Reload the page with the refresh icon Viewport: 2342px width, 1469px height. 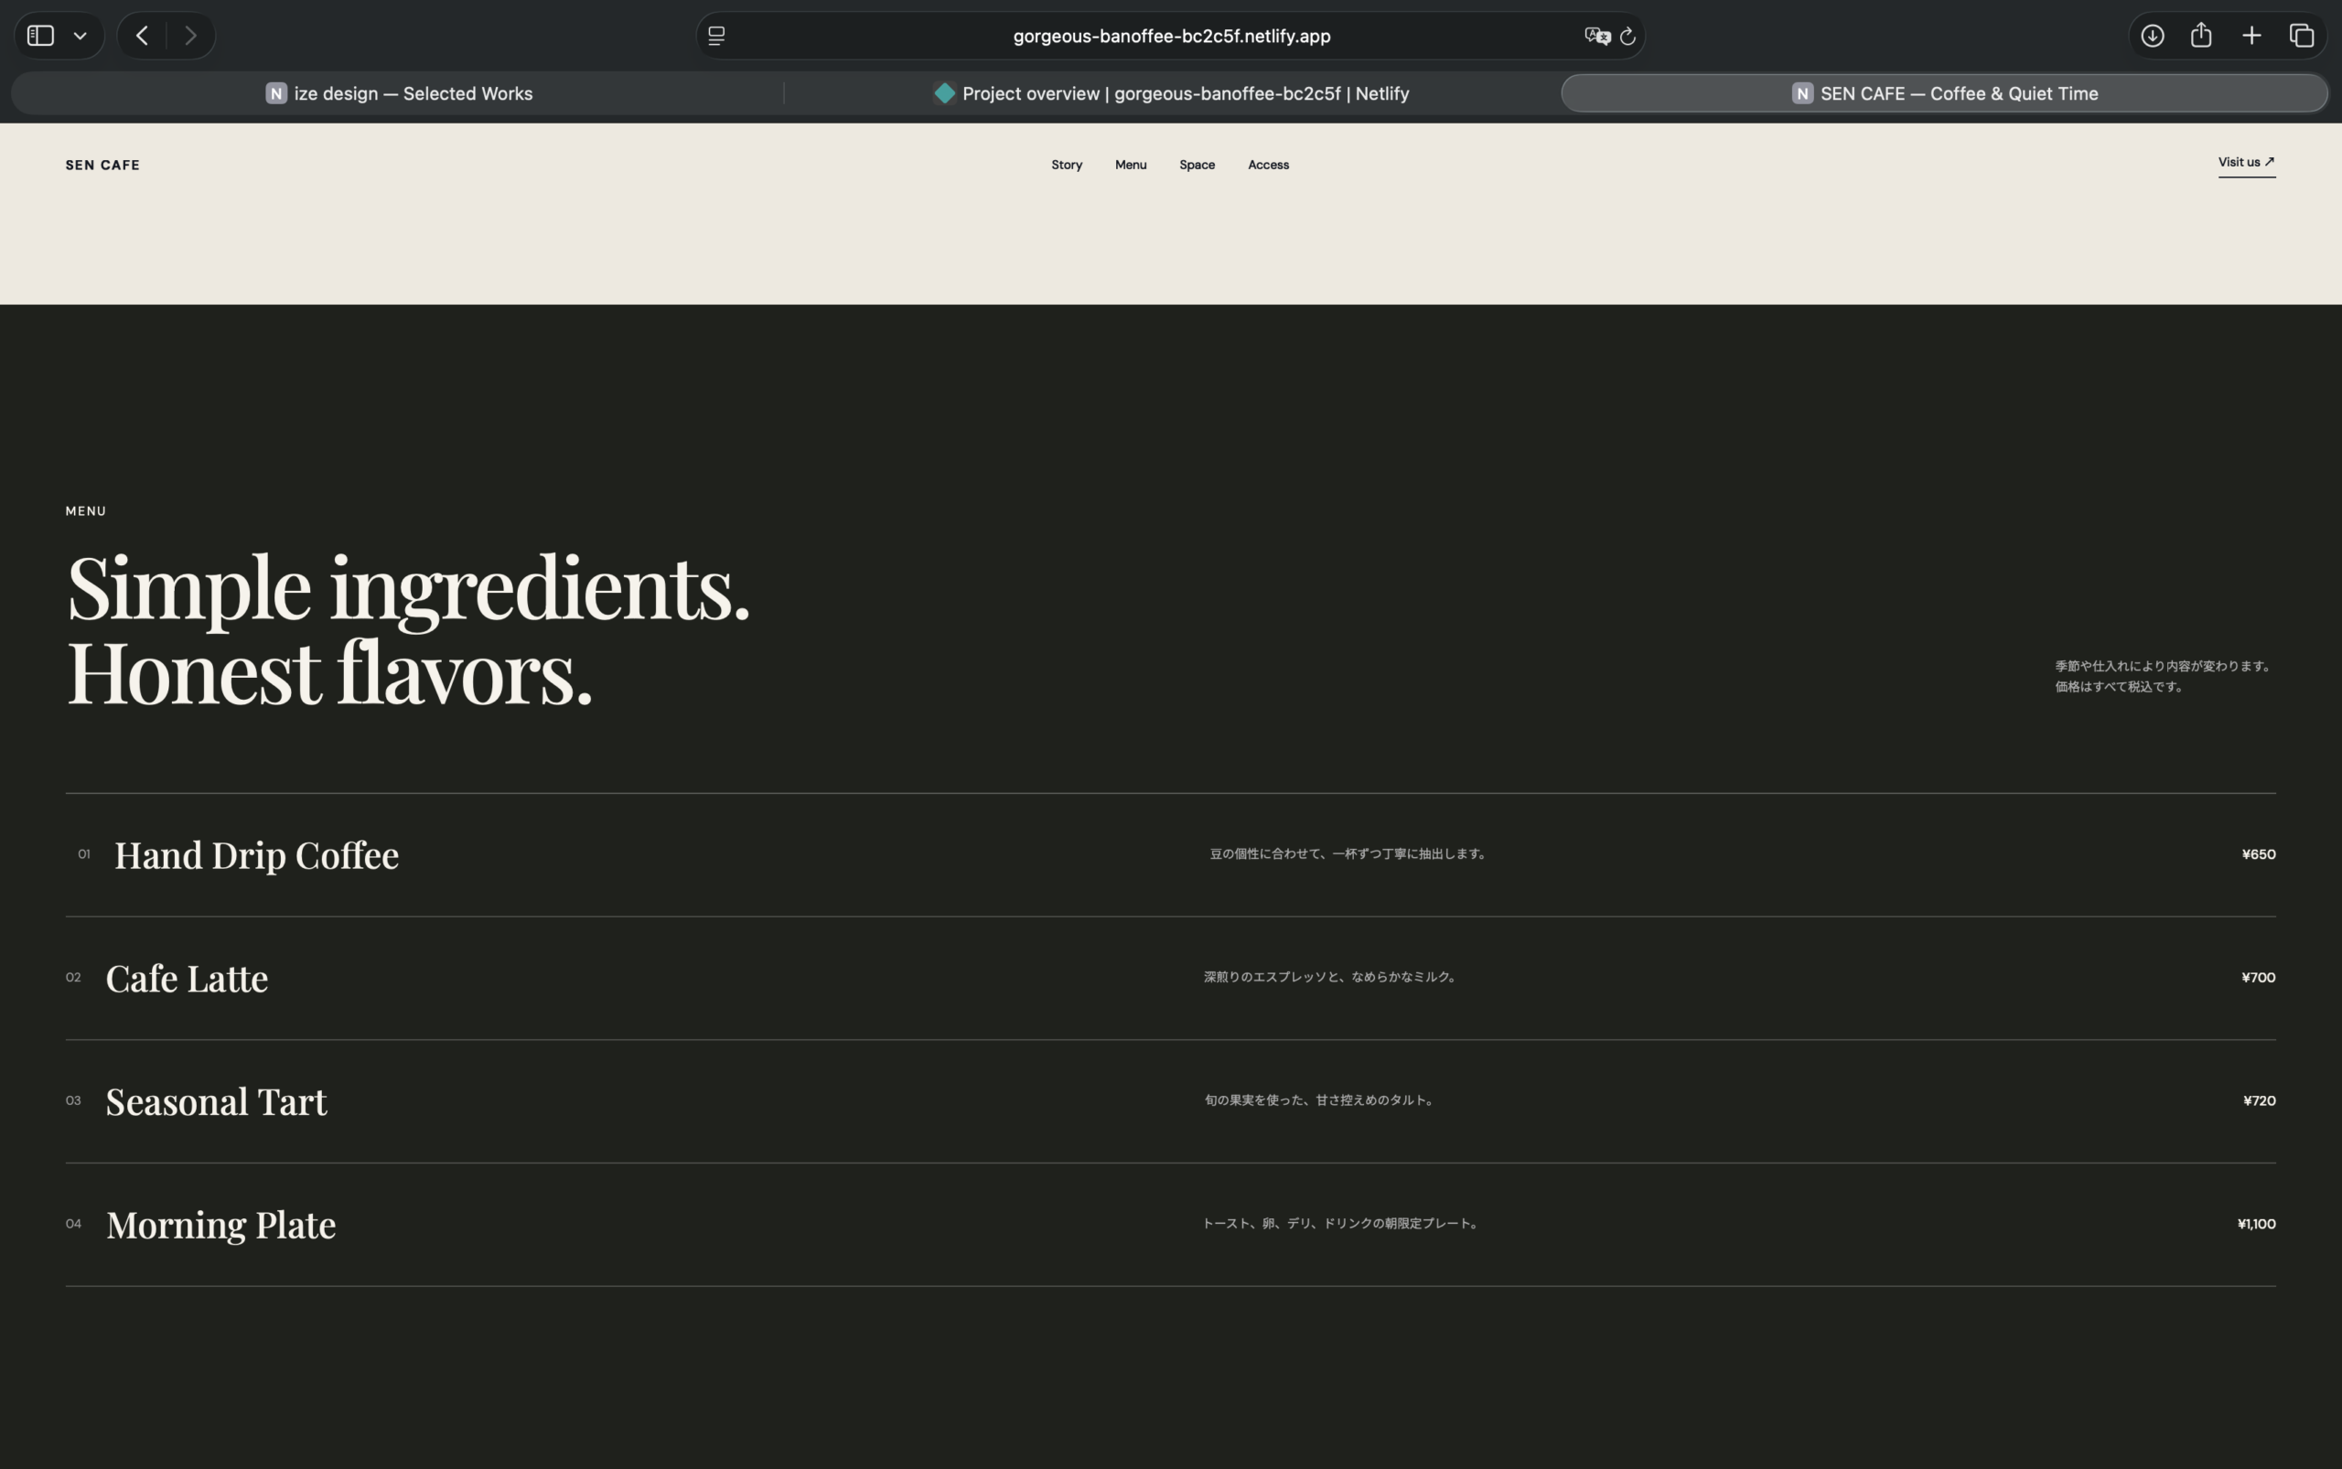pyautogui.click(x=1628, y=36)
